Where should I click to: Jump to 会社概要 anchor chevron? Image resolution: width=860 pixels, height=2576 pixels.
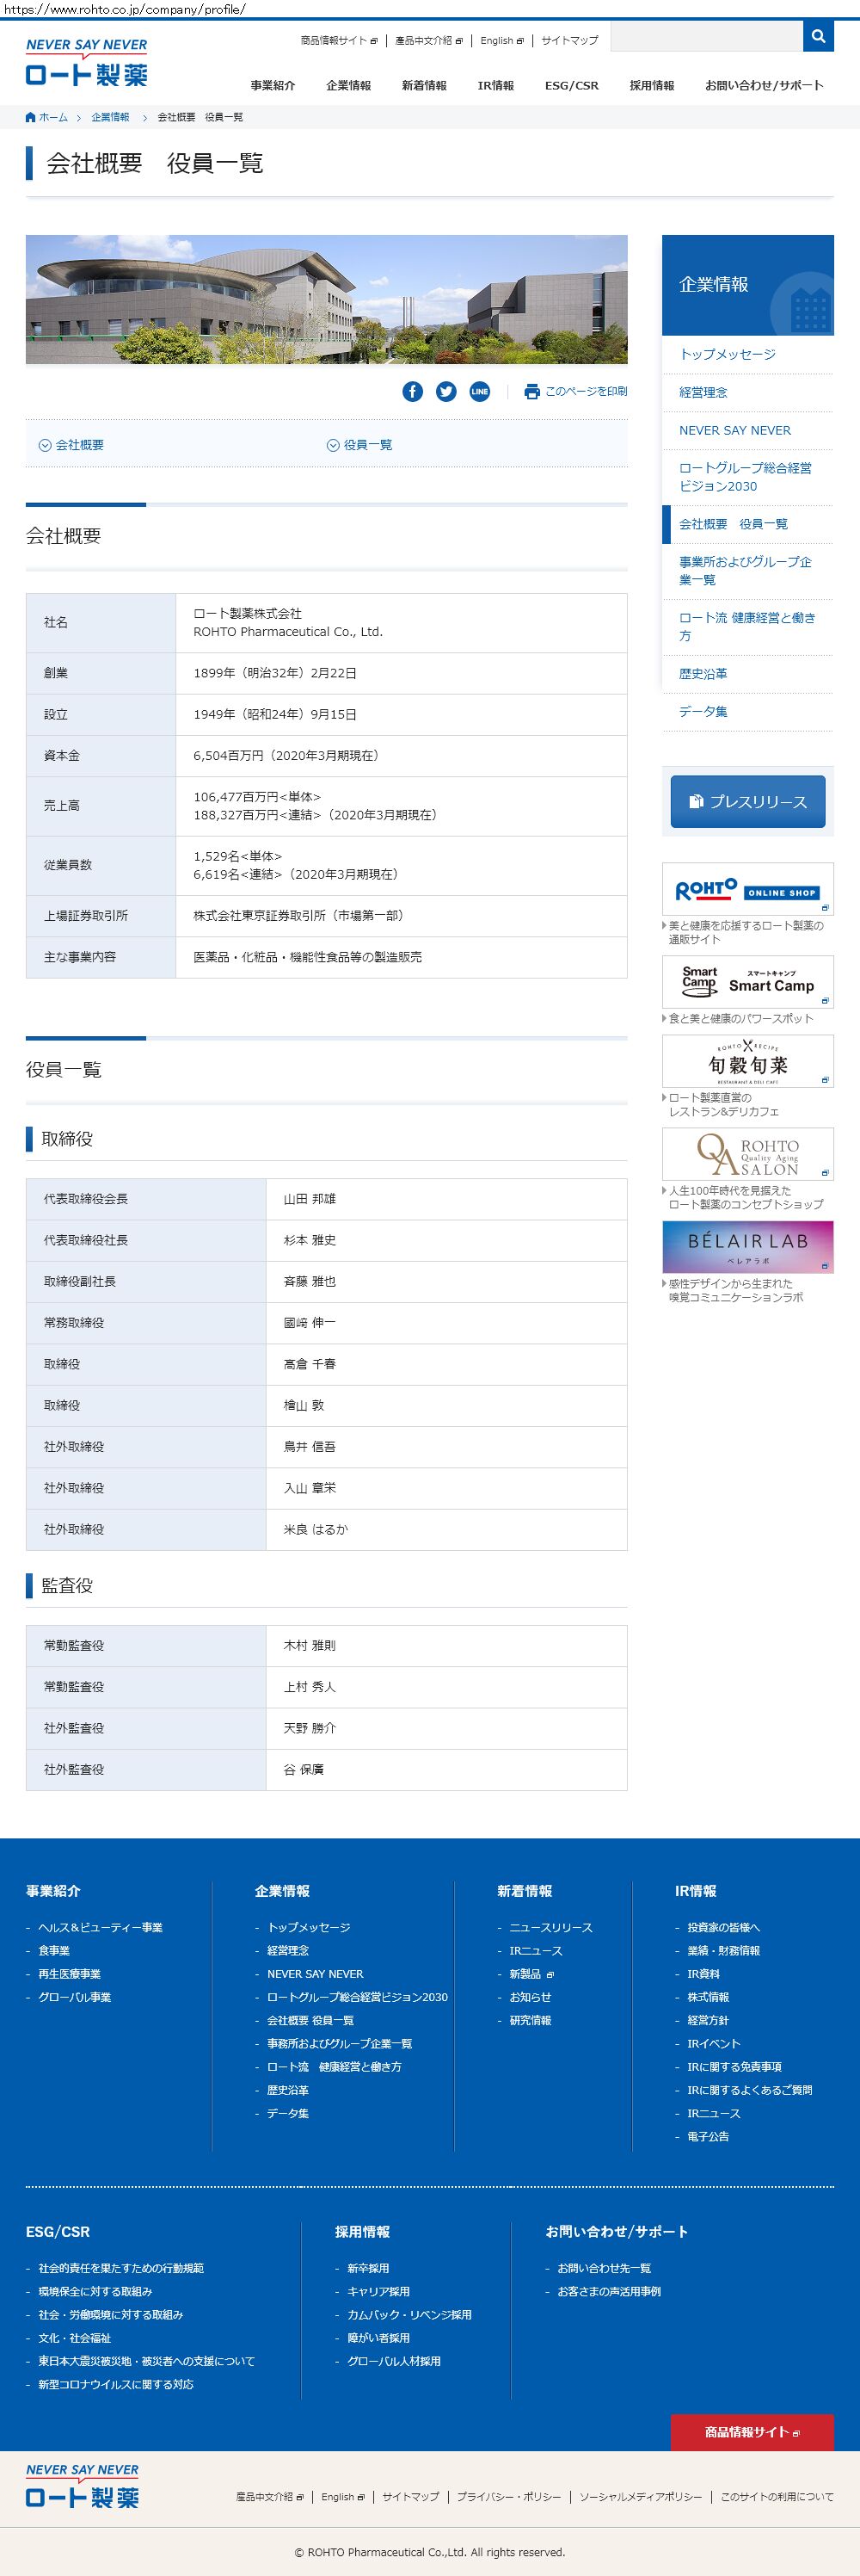(x=45, y=445)
